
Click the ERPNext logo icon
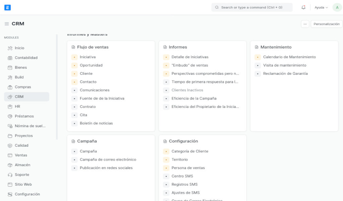click(7, 7)
